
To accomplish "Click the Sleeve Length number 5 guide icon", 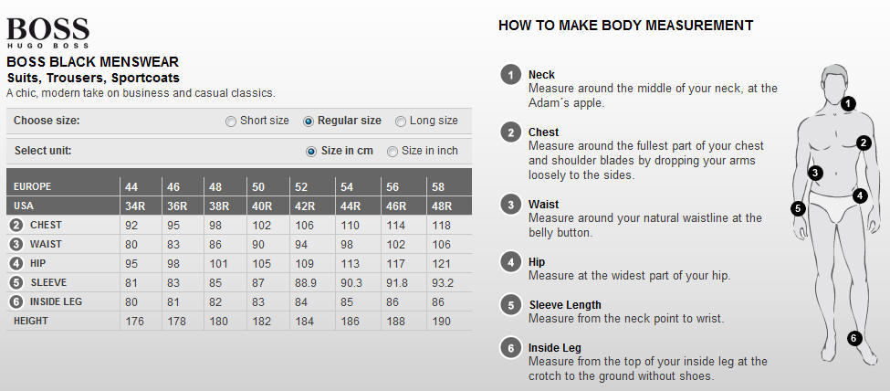I will click(511, 305).
